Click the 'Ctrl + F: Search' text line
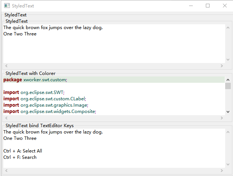Image resolution: width=233 pixels, height=176 pixels. [x=20, y=157]
